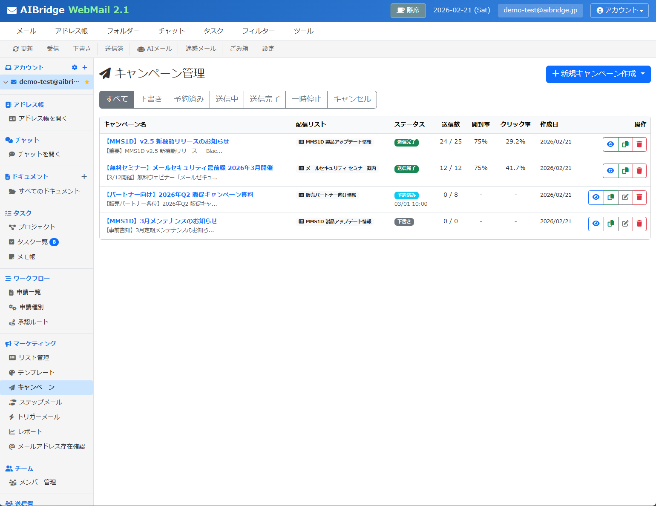
Task: Collapse the demo-test@aibridge mailbox chevron
Action: pyautogui.click(x=5, y=82)
